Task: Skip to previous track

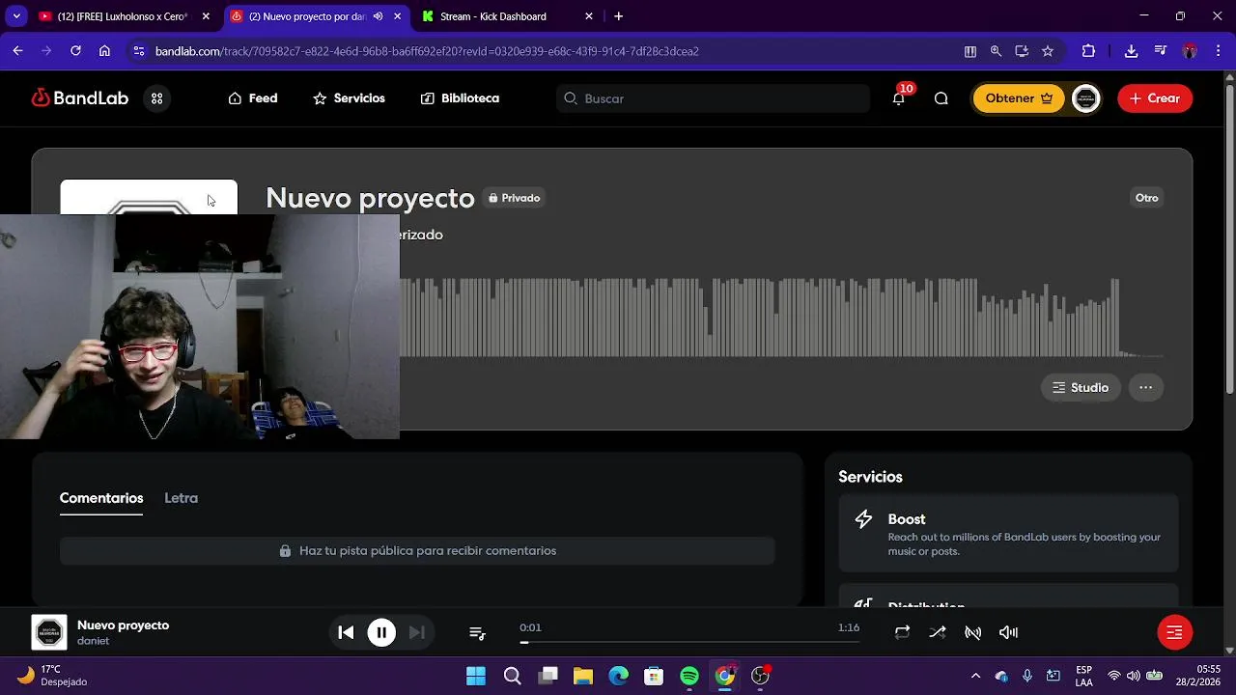Action: tap(346, 632)
